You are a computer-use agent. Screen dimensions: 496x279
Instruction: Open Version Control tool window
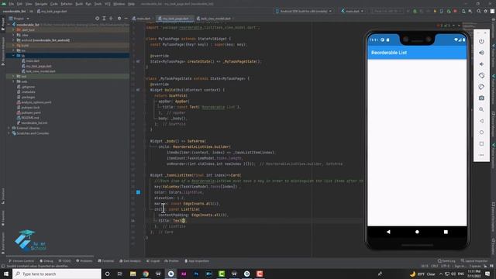coord(21,261)
